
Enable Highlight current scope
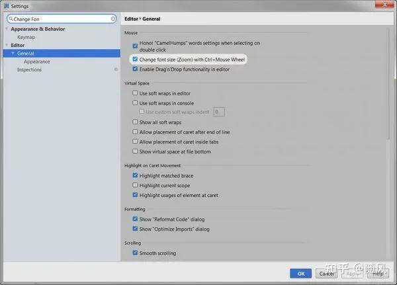pos(135,185)
